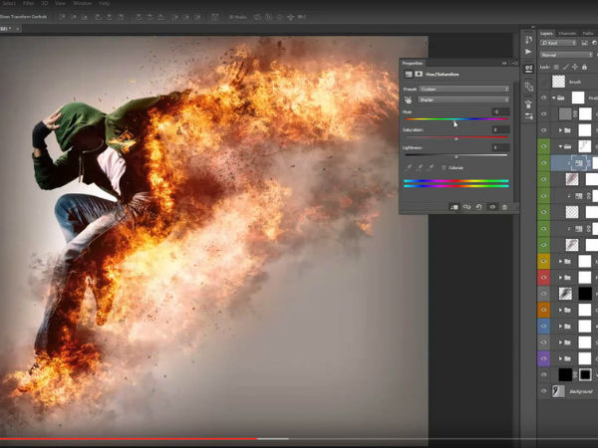Select the on-image targeted adjustment hand tool

tap(409, 100)
